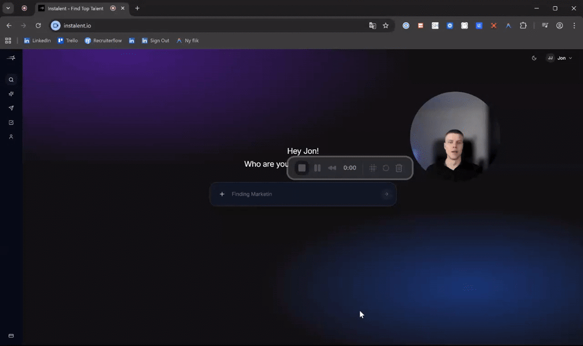Click the webcam bubble thumbnail
The height and width of the screenshot is (346, 583).
pyautogui.click(x=454, y=137)
